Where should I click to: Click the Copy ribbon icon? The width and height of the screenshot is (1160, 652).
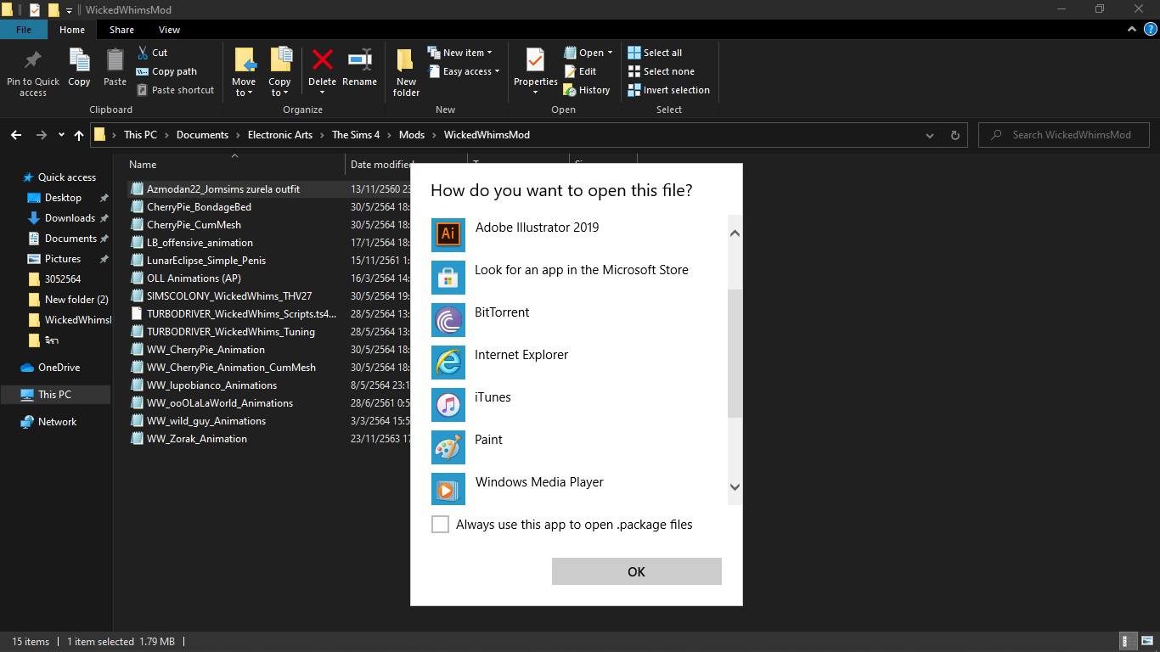pyautogui.click(x=79, y=60)
